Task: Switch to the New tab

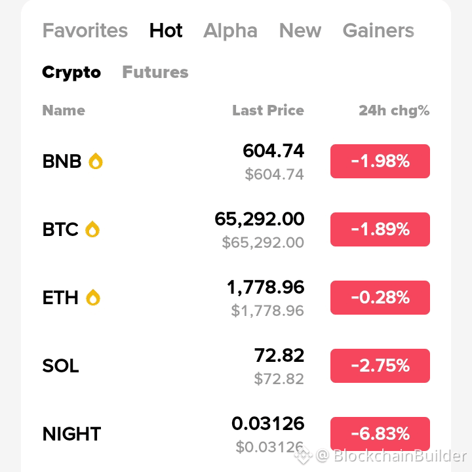Action: 300,30
